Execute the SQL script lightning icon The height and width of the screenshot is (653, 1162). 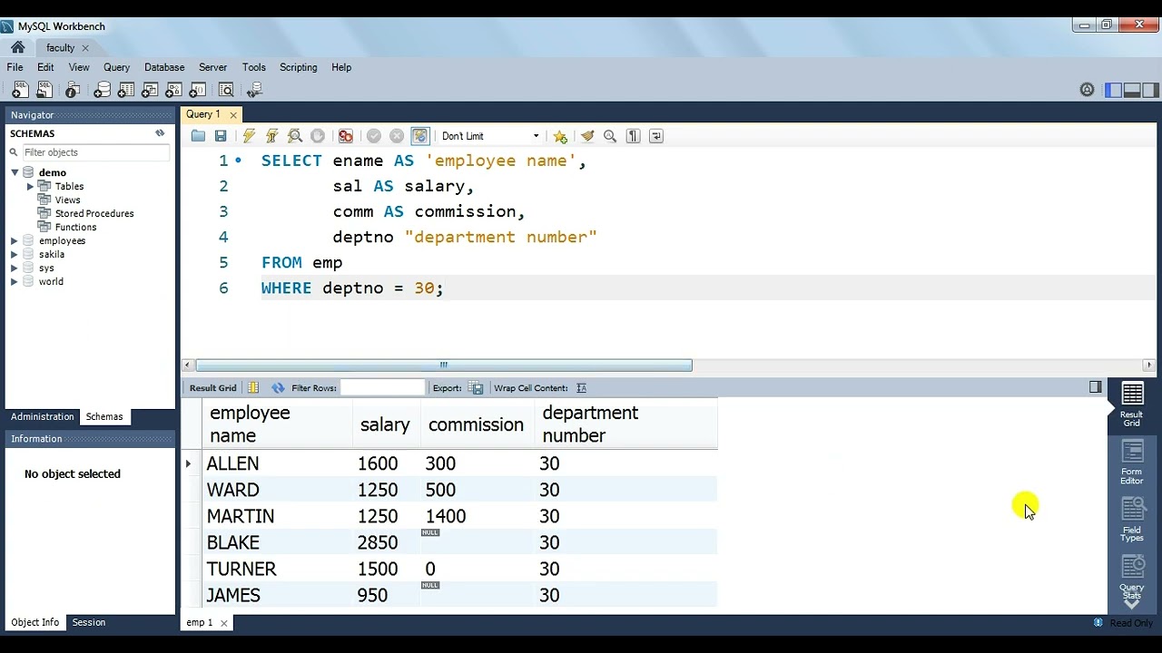249,136
